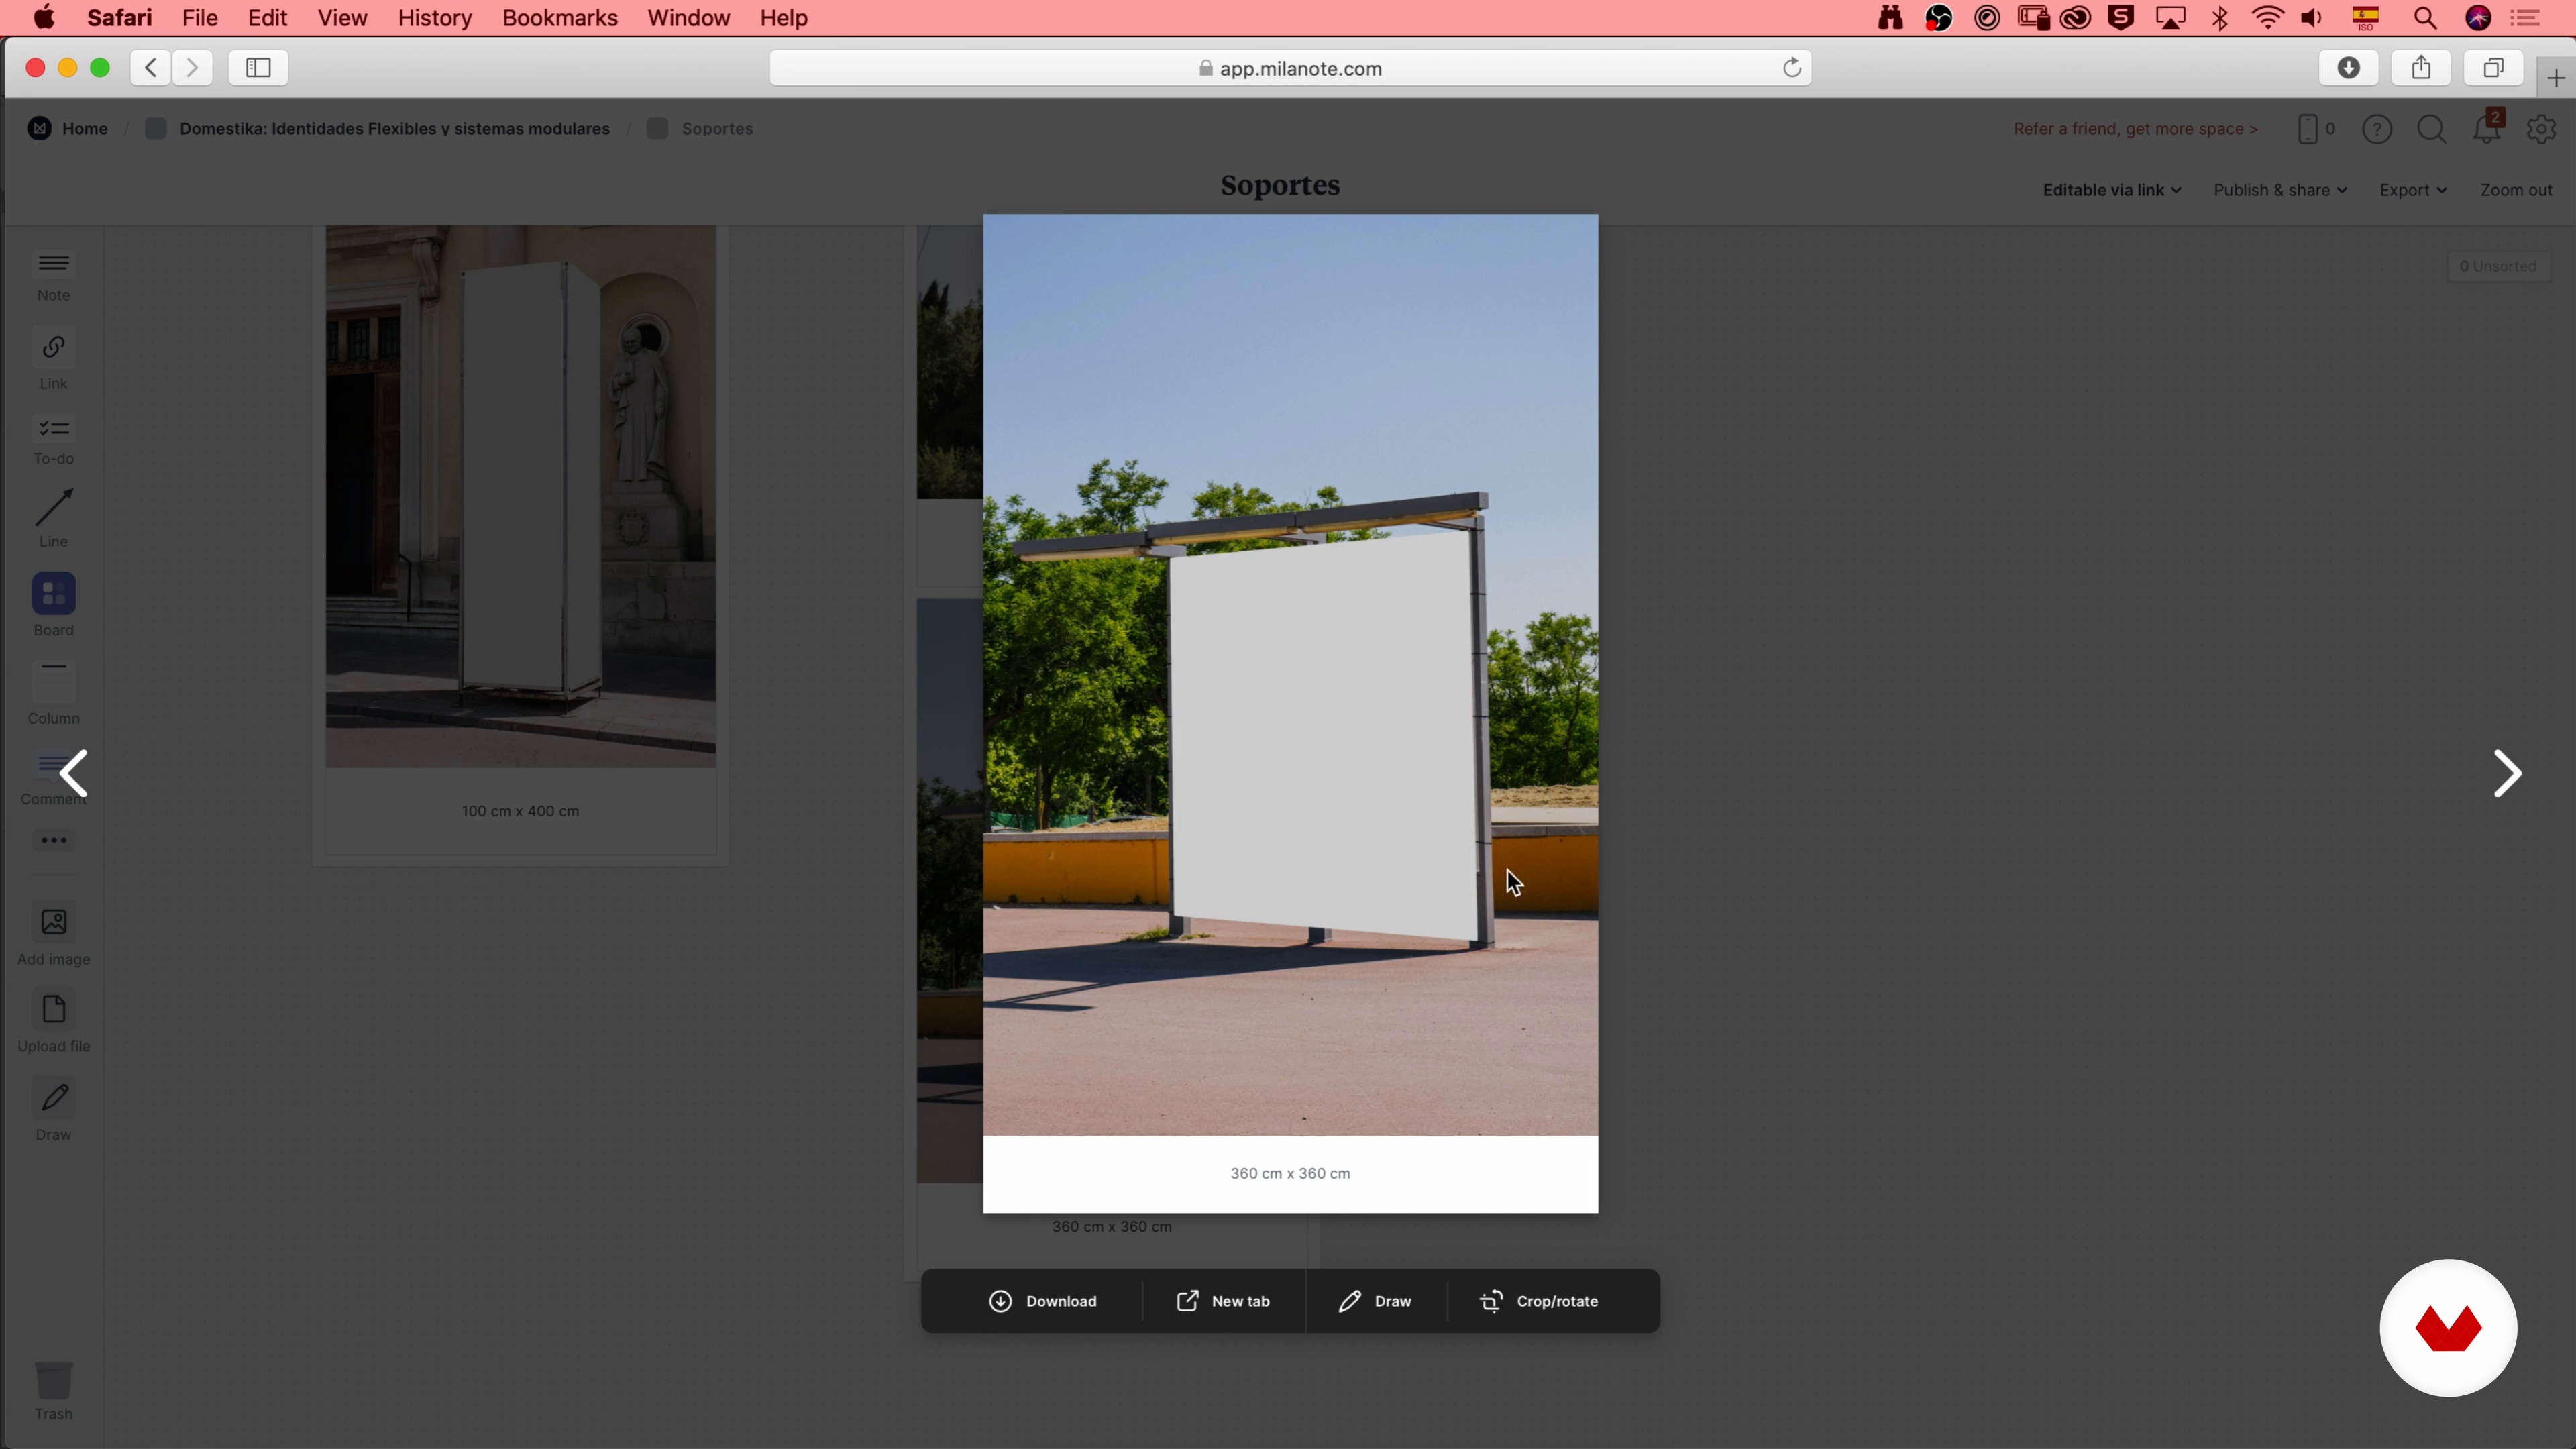Open the white column kiosk photo thumbnail
2576x1449 pixels.
[x=520, y=496]
